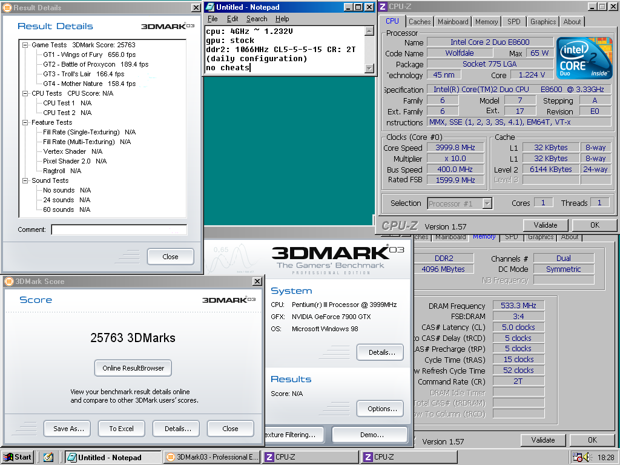Activate the first CPU-Z taskbar button
This screenshot has width=620, height=465.
(x=311, y=457)
